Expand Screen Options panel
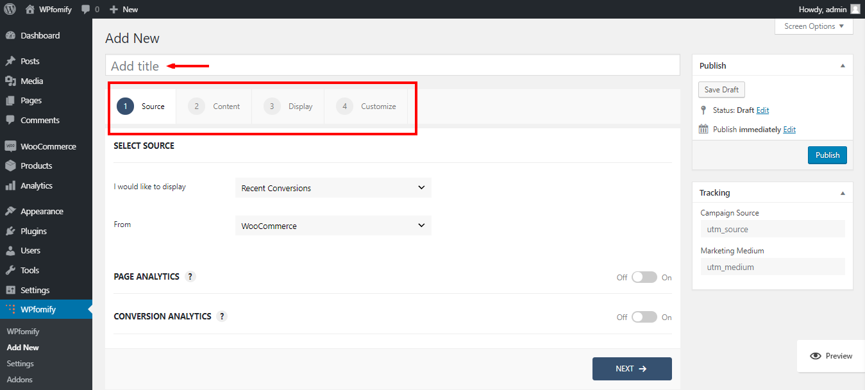Image resolution: width=865 pixels, height=390 pixels. tap(814, 26)
